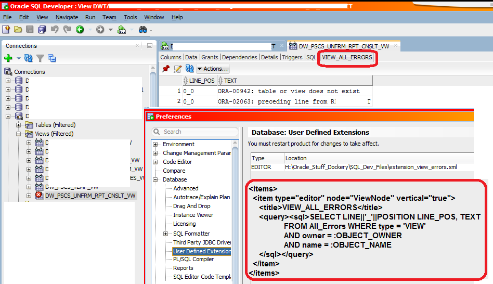The image size is (493, 284).
Task: Switch to the Grants tab
Action: tap(210, 57)
